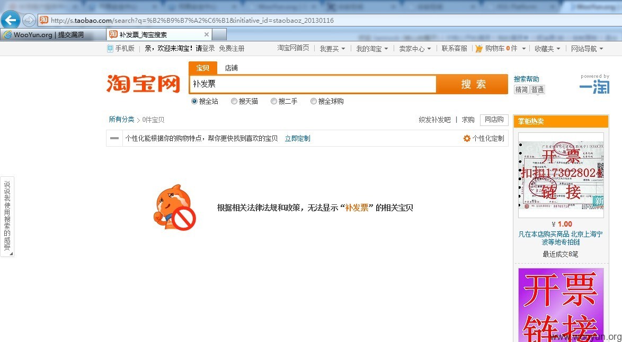Image resolution: width=622 pixels, height=342 pixels.
Task: Click the phone icon beside 手机版
Action: point(110,48)
